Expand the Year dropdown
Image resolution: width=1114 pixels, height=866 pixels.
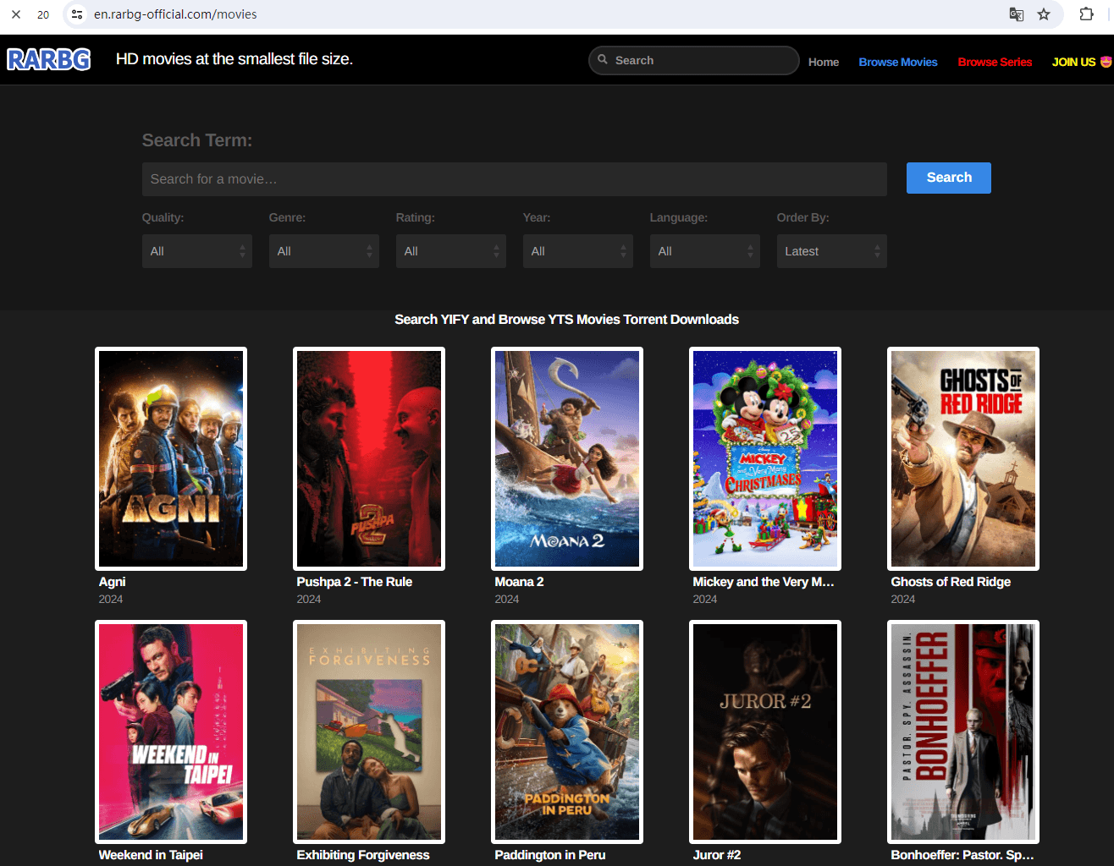pyautogui.click(x=578, y=251)
